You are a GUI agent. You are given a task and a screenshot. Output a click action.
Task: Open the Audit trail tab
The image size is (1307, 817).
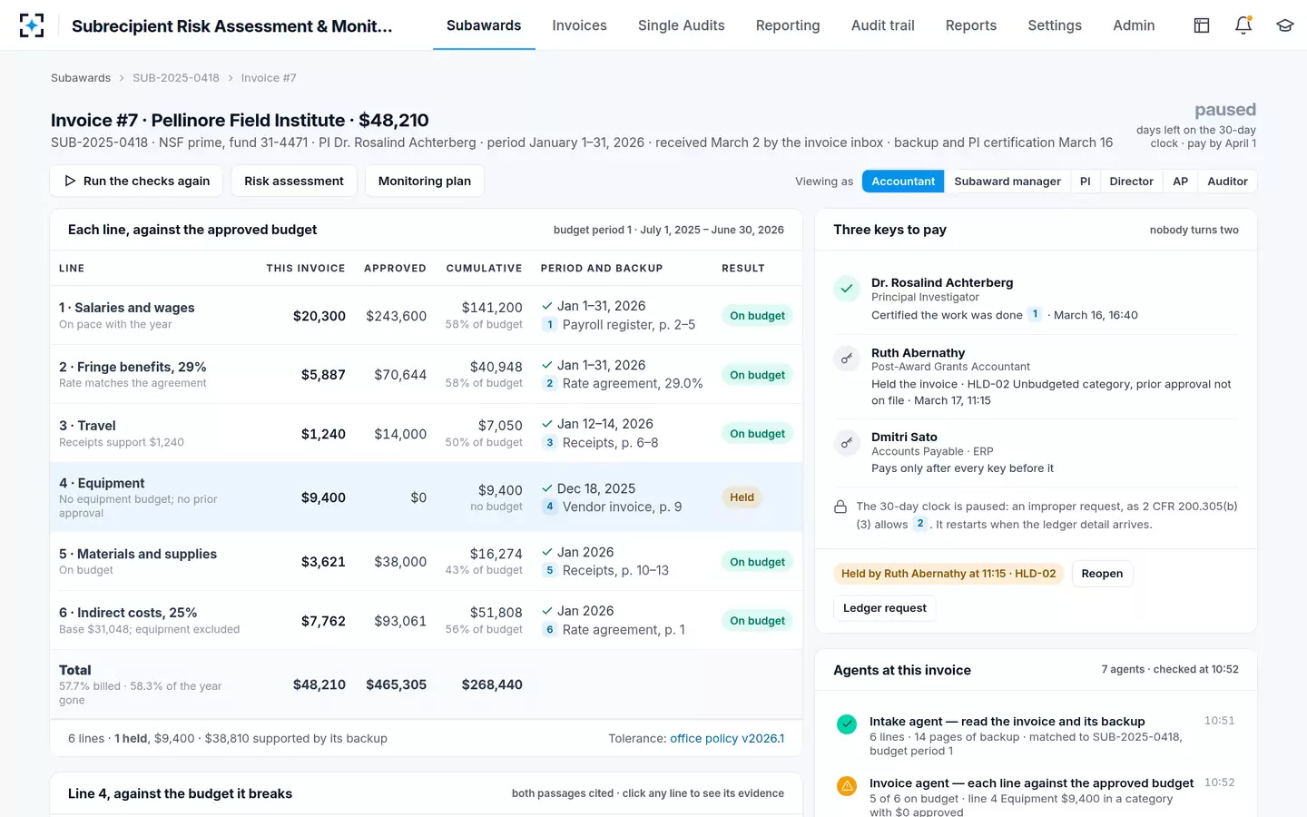[882, 25]
